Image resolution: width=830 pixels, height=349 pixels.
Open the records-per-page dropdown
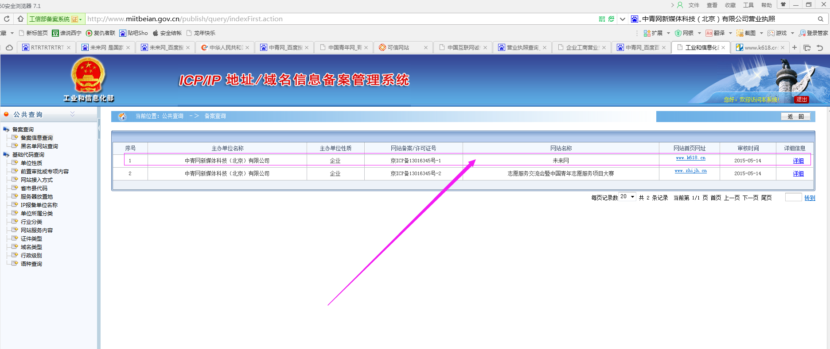click(x=627, y=197)
